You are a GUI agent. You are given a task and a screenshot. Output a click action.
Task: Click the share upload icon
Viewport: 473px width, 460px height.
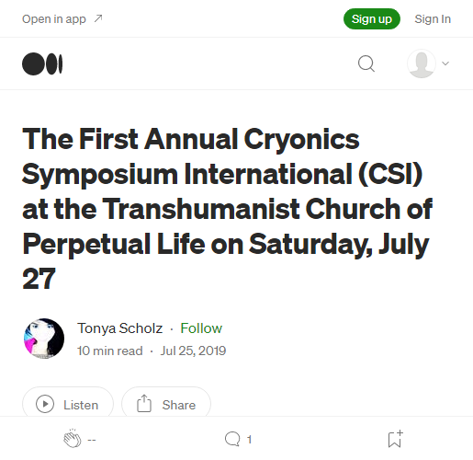[x=144, y=403]
